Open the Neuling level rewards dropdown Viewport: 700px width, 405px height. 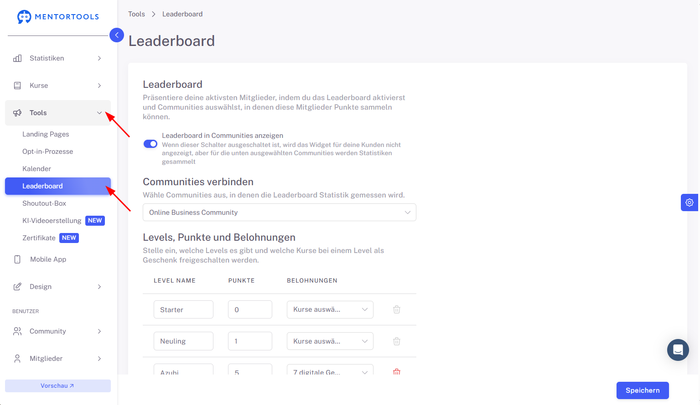click(x=330, y=341)
